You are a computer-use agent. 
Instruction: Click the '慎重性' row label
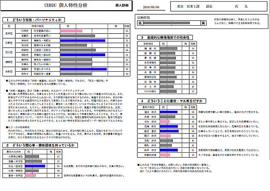point(25,69)
